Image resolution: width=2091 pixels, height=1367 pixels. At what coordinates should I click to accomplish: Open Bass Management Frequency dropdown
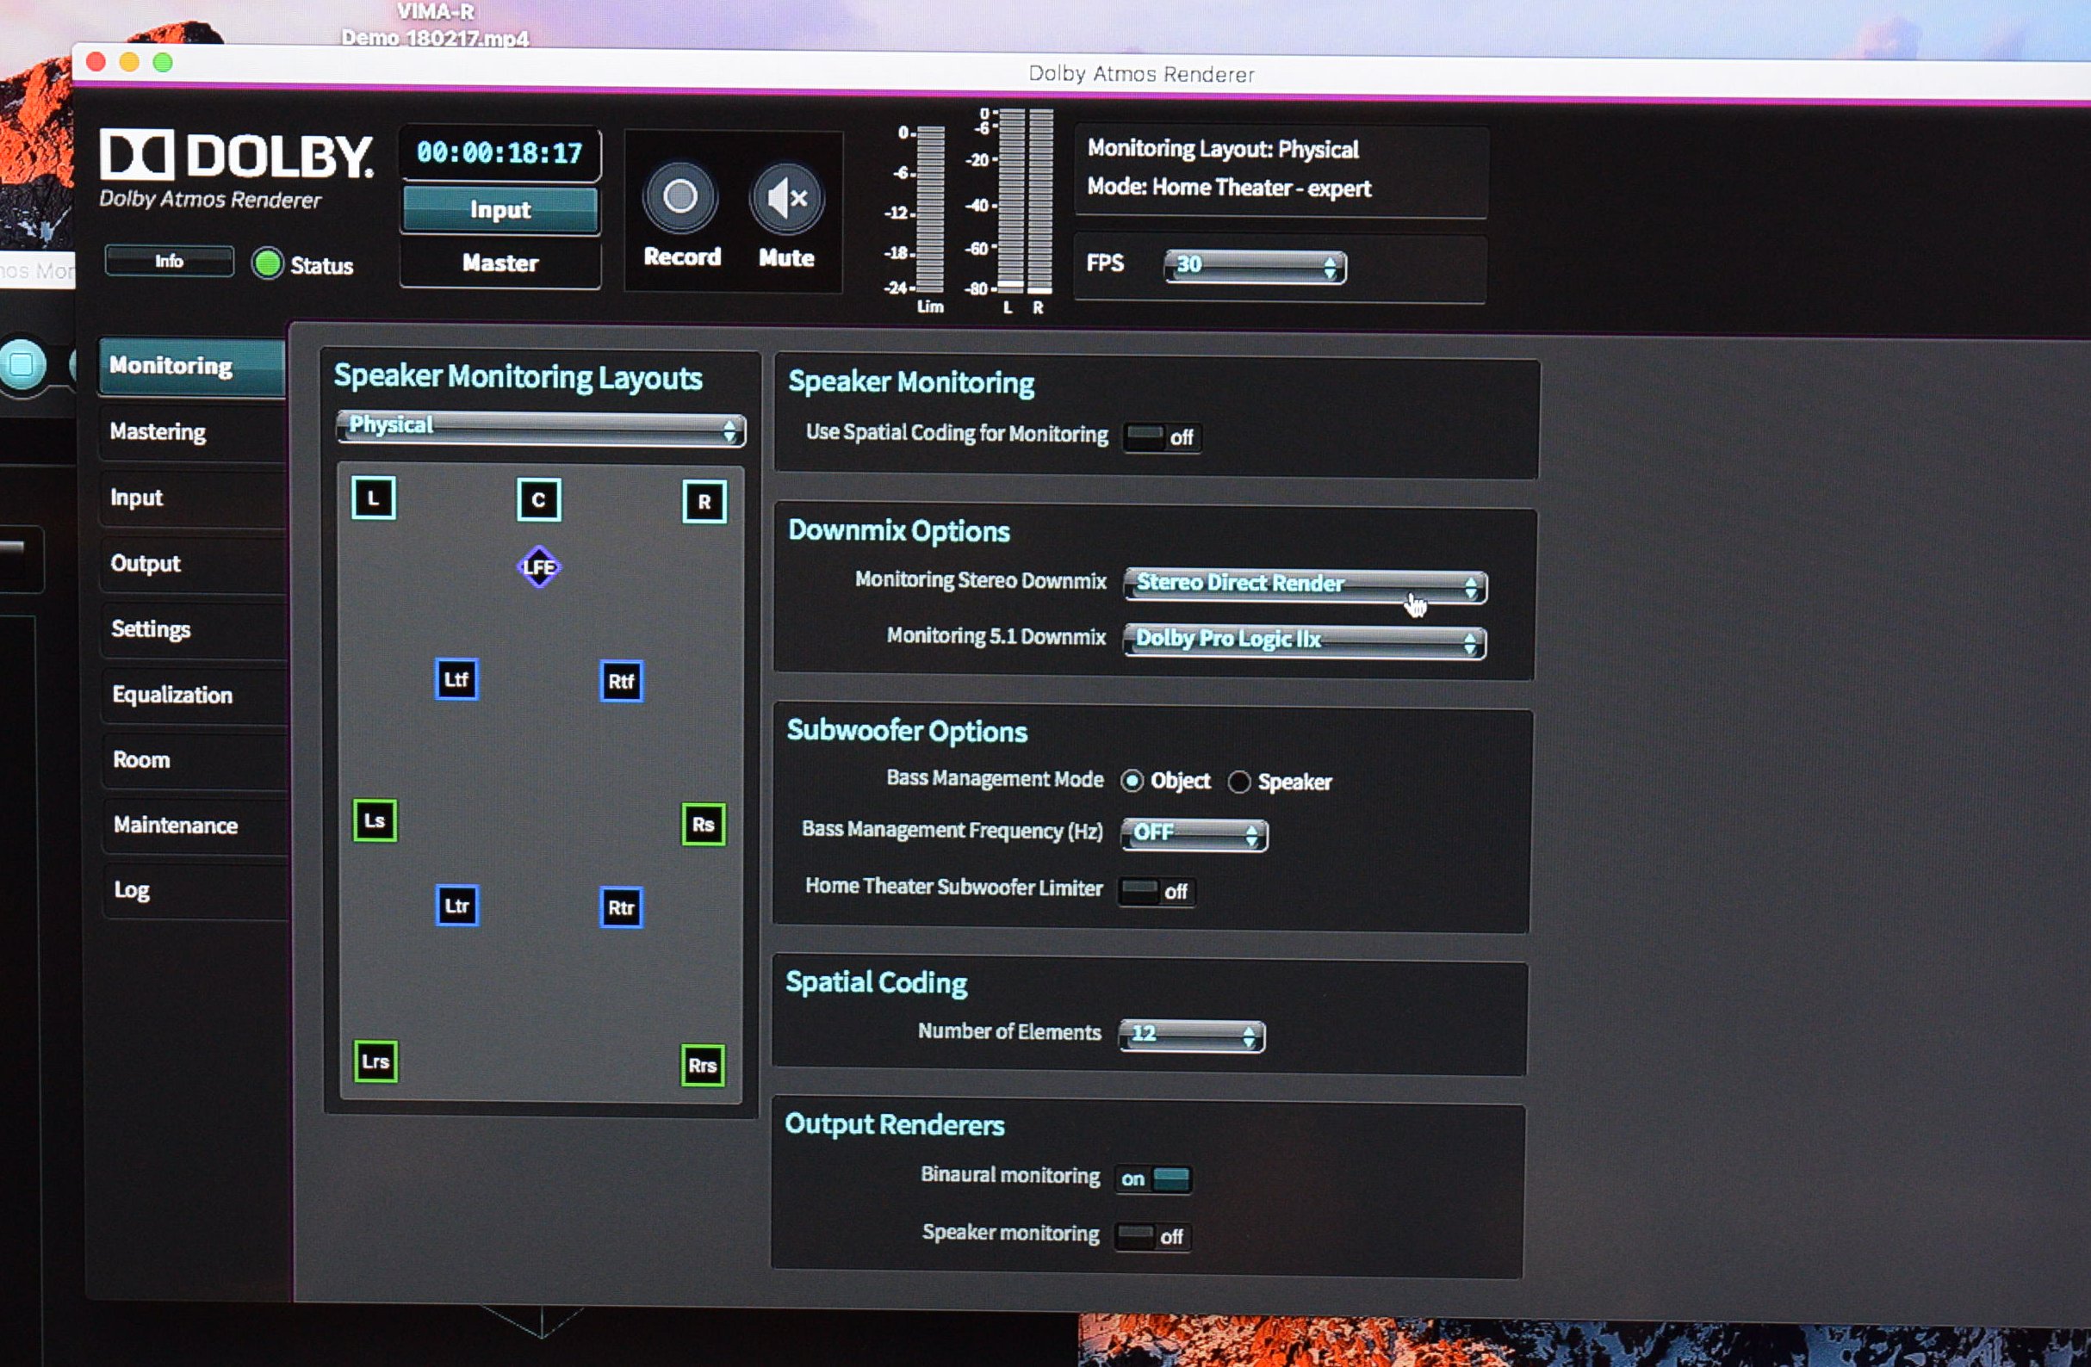point(1194,835)
